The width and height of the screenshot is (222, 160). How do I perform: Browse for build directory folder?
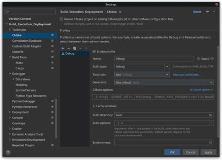pos(211,115)
